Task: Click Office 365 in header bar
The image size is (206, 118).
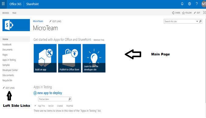Action: 16,4
